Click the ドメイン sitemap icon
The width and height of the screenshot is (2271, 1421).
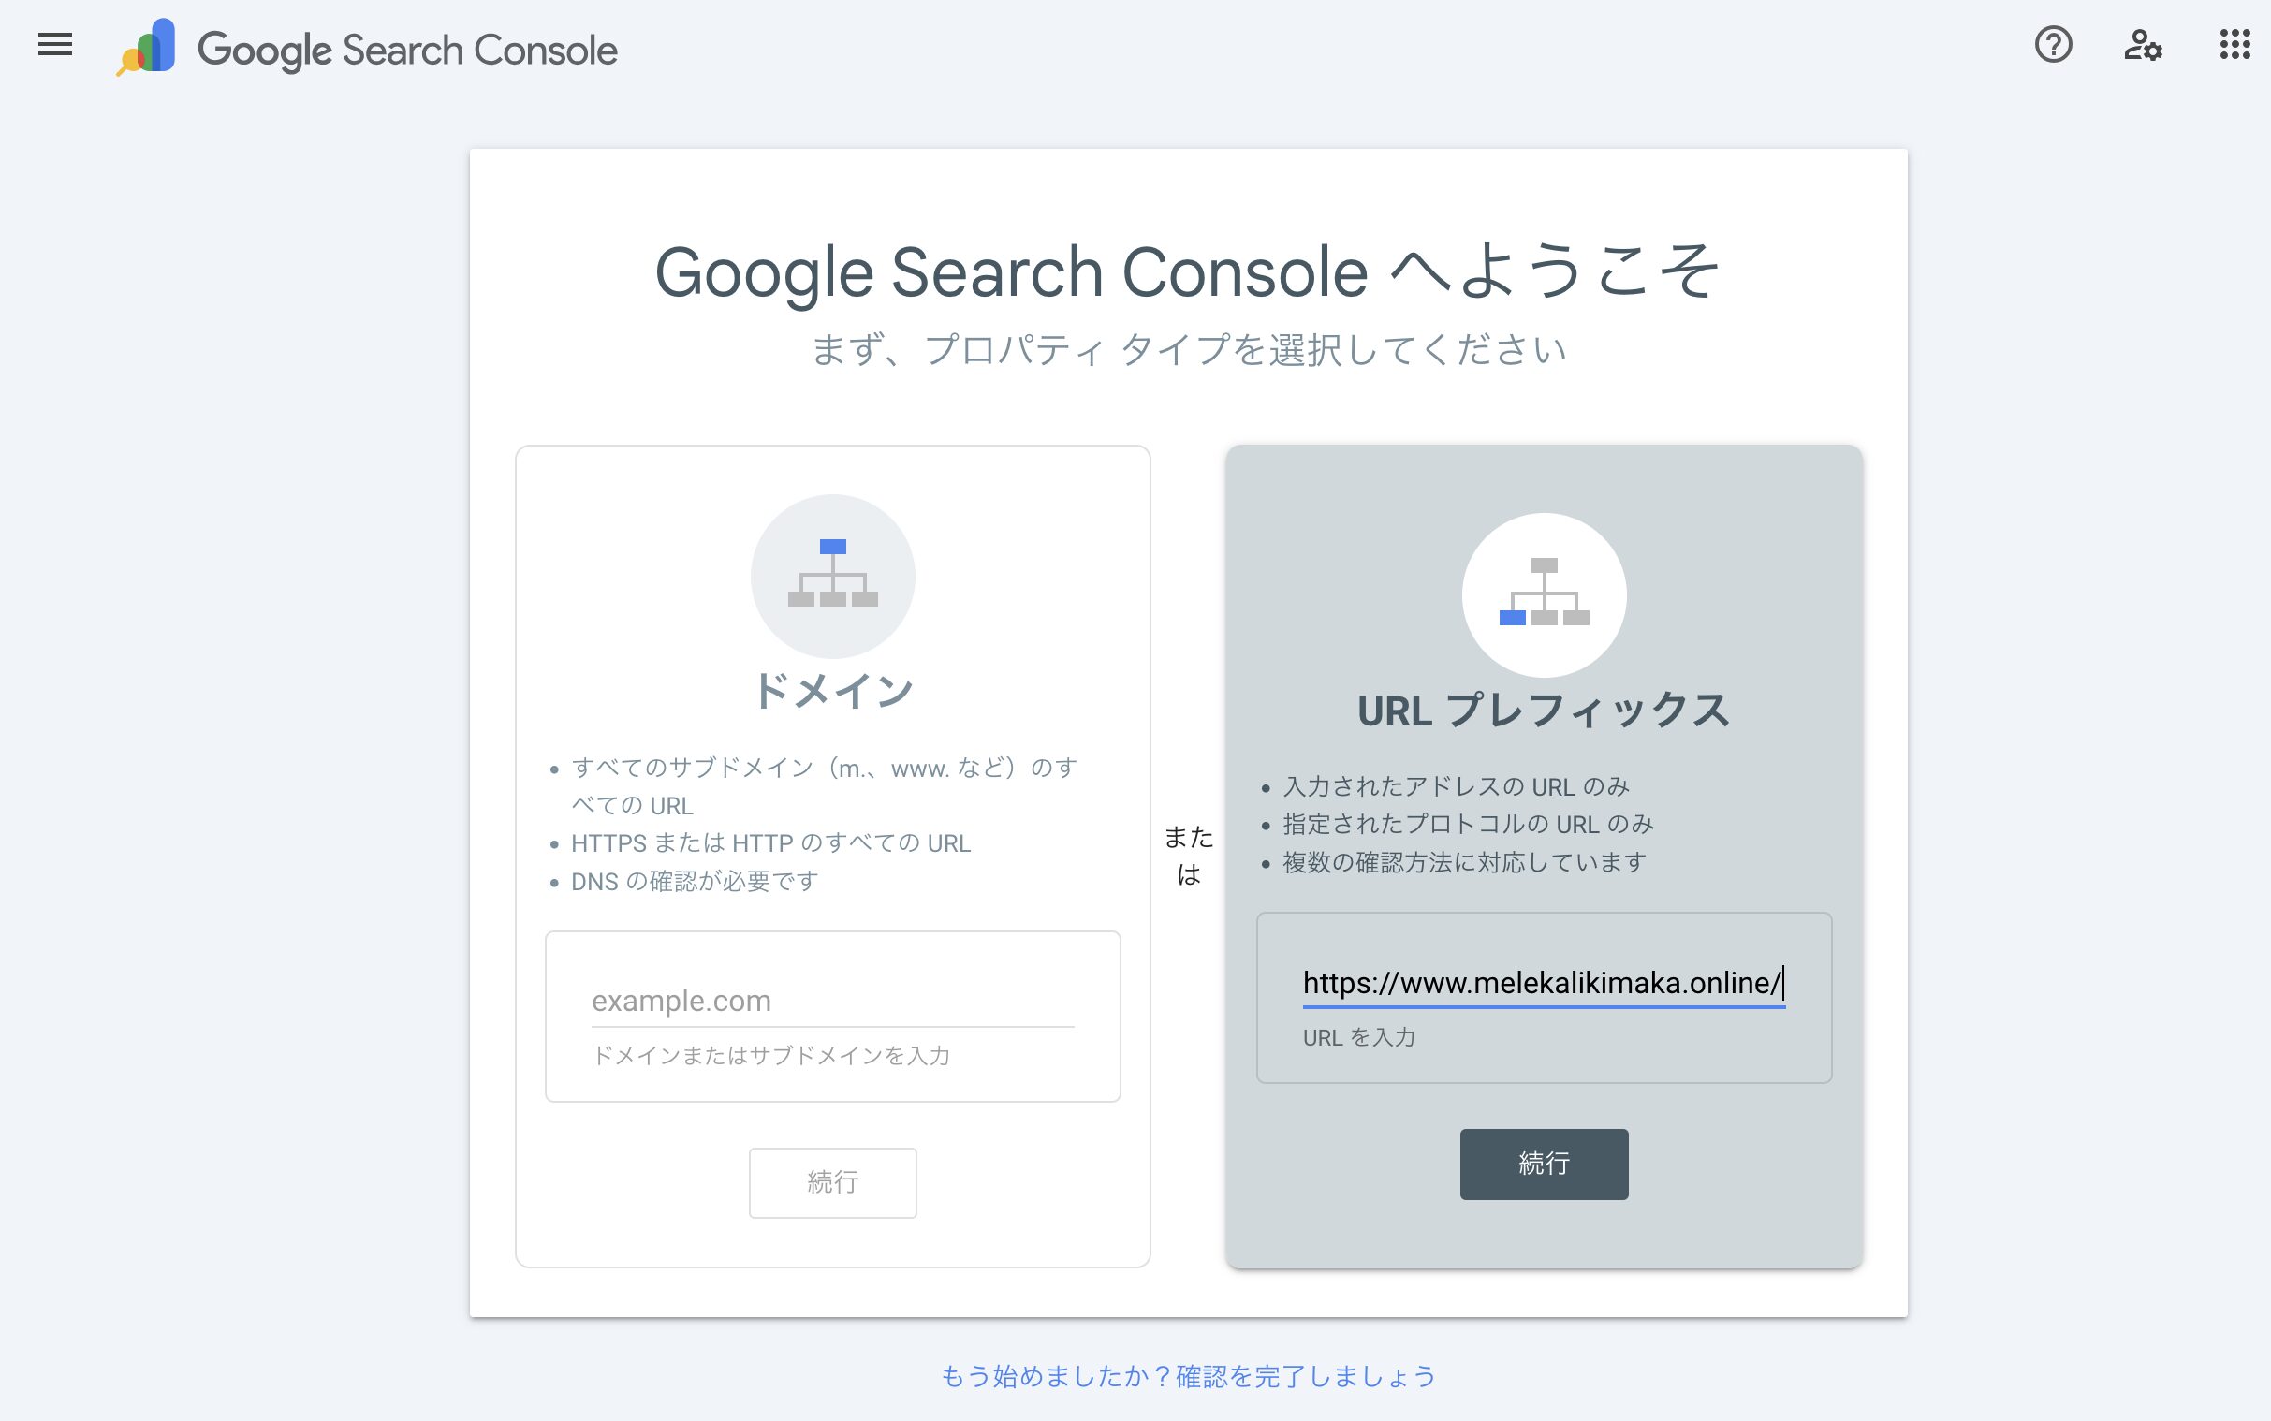pyautogui.click(x=832, y=575)
